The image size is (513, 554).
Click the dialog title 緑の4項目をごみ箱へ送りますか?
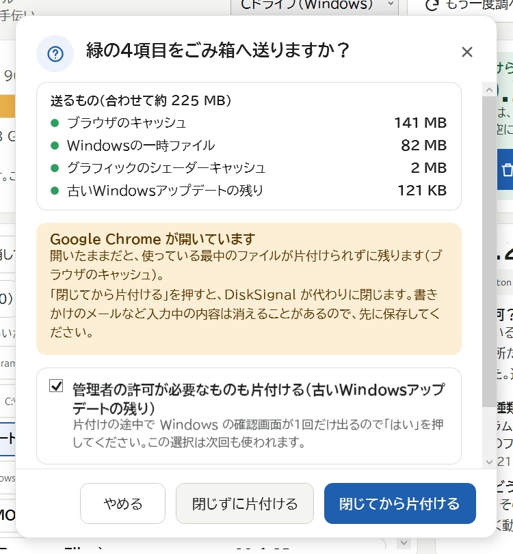(x=218, y=50)
